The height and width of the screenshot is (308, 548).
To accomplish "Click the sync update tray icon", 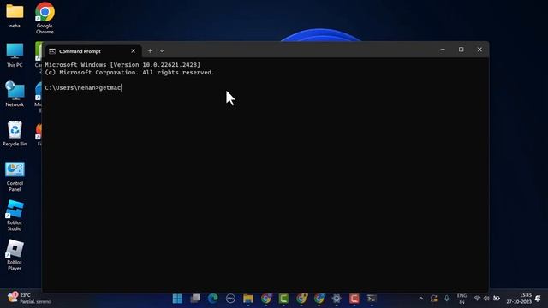I will coord(434,299).
